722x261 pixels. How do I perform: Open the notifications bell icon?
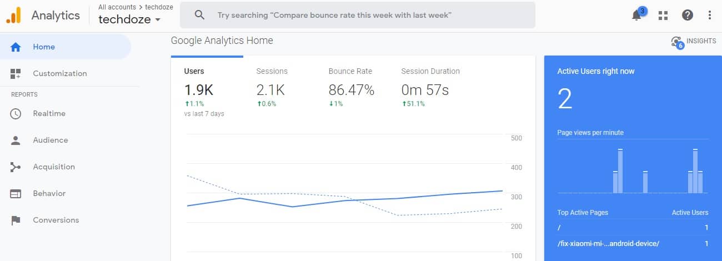pyautogui.click(x=637, y=16)
